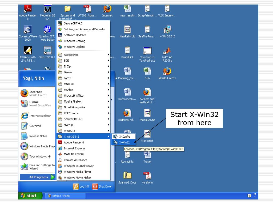Click the All Programs button
This screenshot has width=273, height=204.
(x=37, y=177)
